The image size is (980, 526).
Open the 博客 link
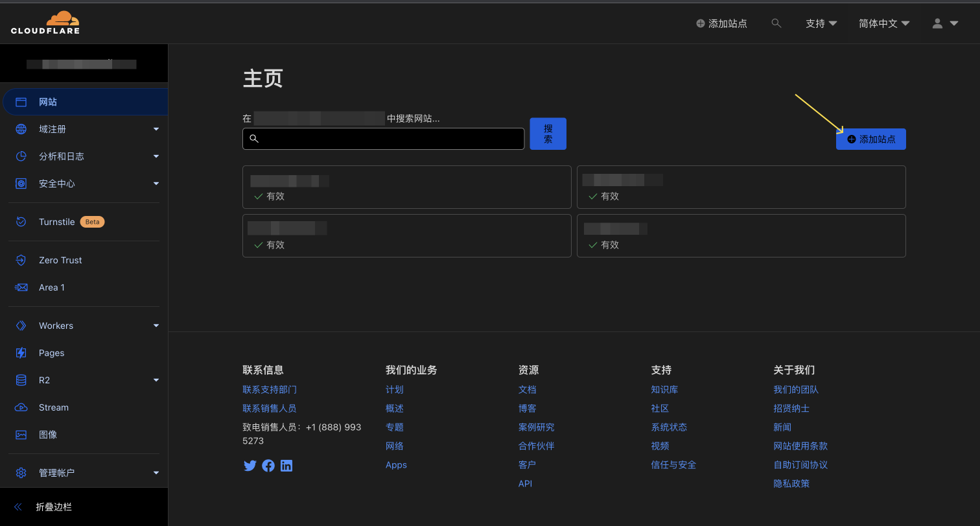[x=528, y=409]
